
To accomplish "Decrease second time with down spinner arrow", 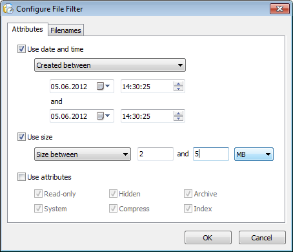I will coord(178,118).
